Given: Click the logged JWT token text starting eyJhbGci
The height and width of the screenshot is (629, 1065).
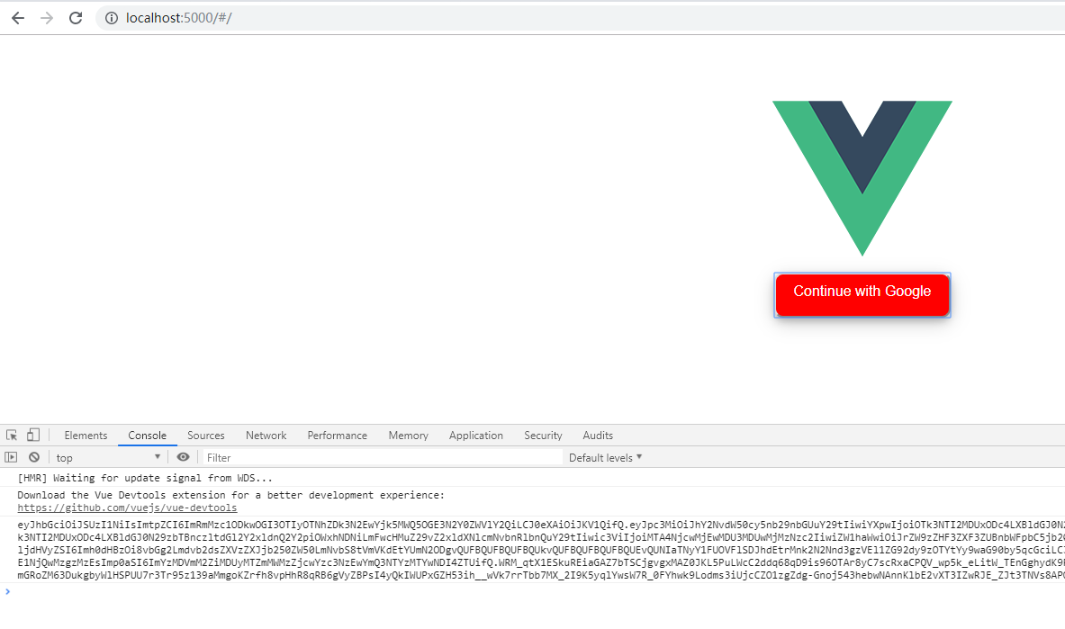Looking at the screenshot, I should pos(541,550).
